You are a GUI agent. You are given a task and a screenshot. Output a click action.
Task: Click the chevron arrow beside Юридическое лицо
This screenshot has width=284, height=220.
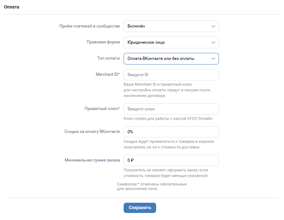coord(213,42)
